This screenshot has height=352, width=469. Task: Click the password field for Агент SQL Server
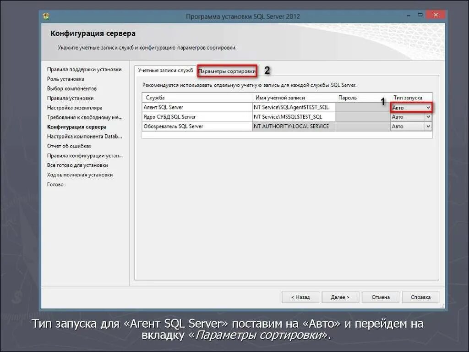tap(363, 107)
